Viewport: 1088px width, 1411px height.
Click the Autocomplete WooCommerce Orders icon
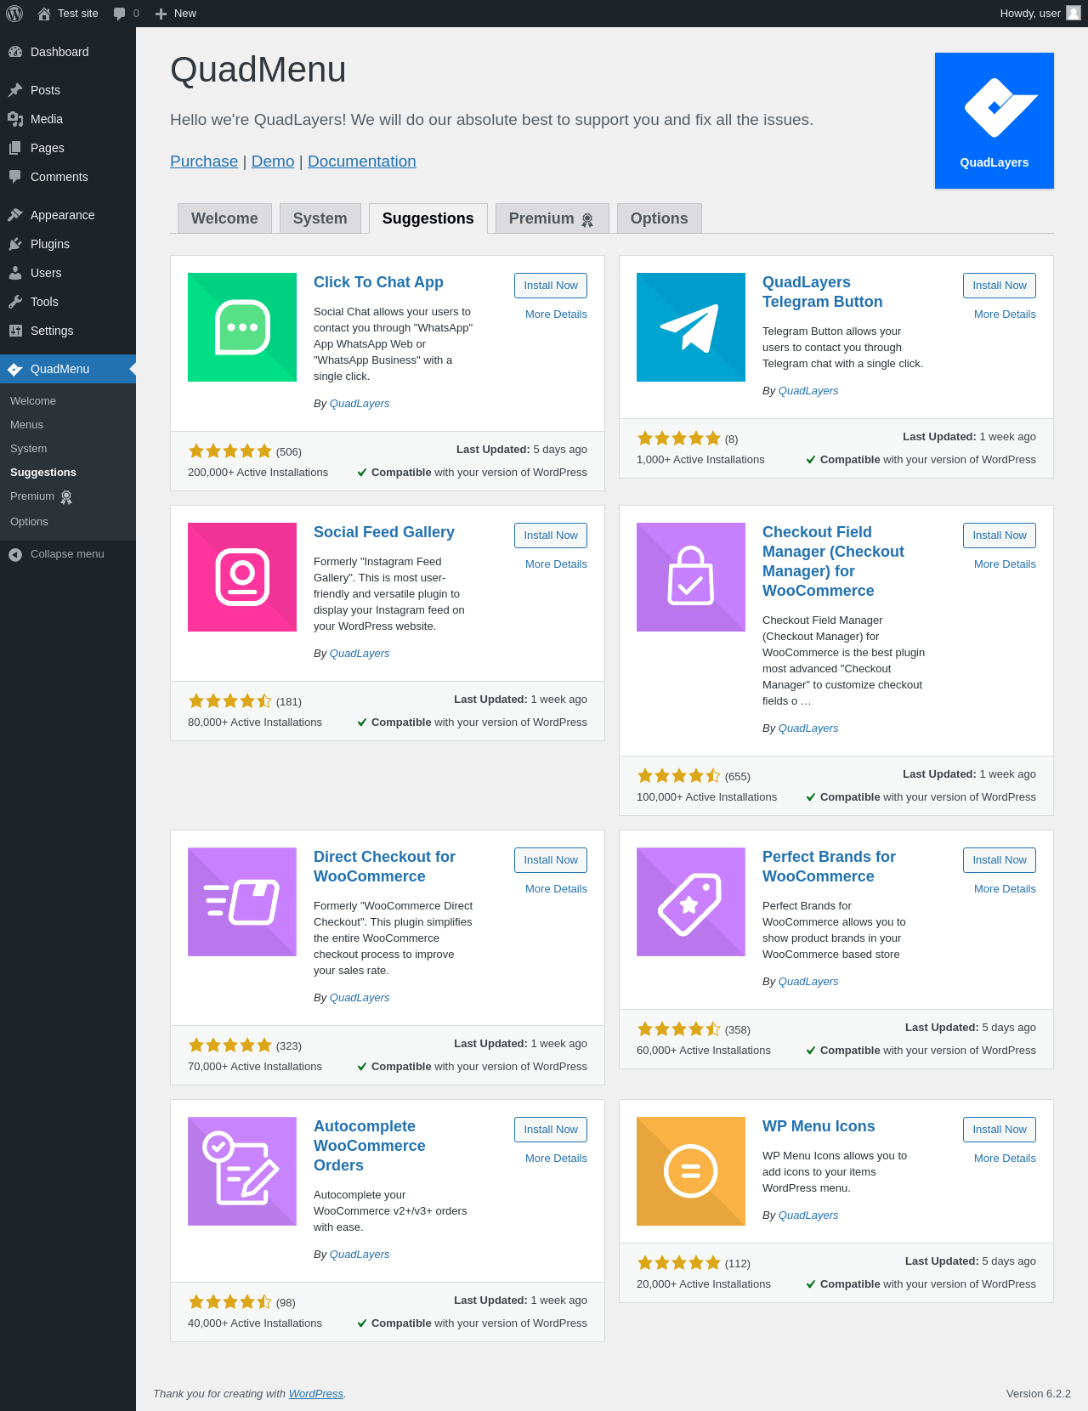[x=242, y=1171]
